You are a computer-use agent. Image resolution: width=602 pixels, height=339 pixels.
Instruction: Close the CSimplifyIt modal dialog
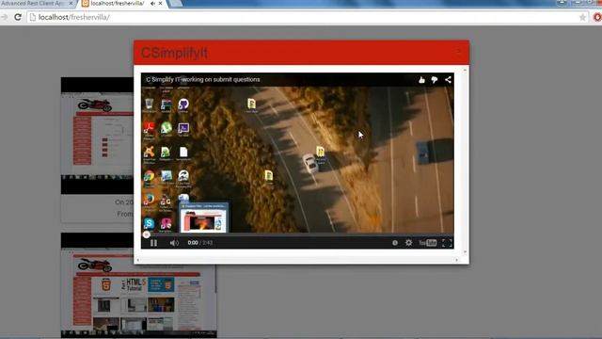pos(458,50)
